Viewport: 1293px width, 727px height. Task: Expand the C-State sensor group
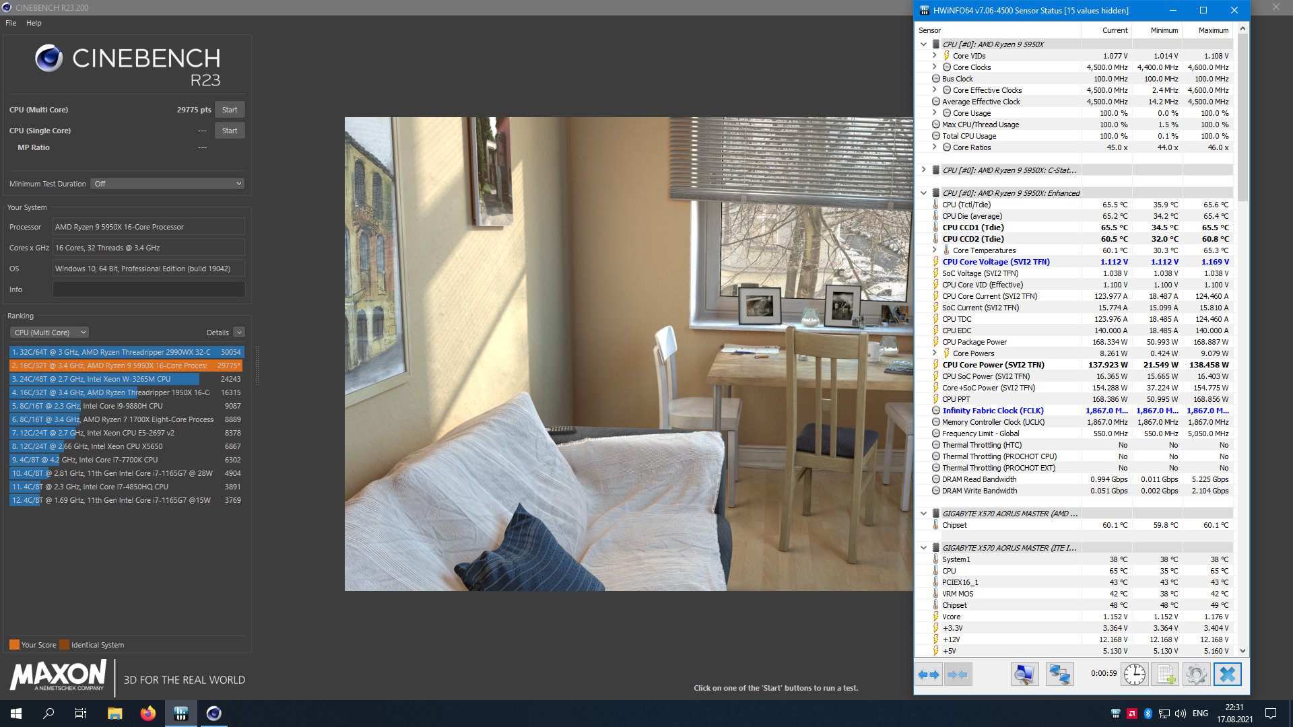pyautogui.click(x=924, y=170)
